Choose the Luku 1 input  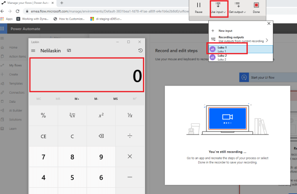(241, 49)
